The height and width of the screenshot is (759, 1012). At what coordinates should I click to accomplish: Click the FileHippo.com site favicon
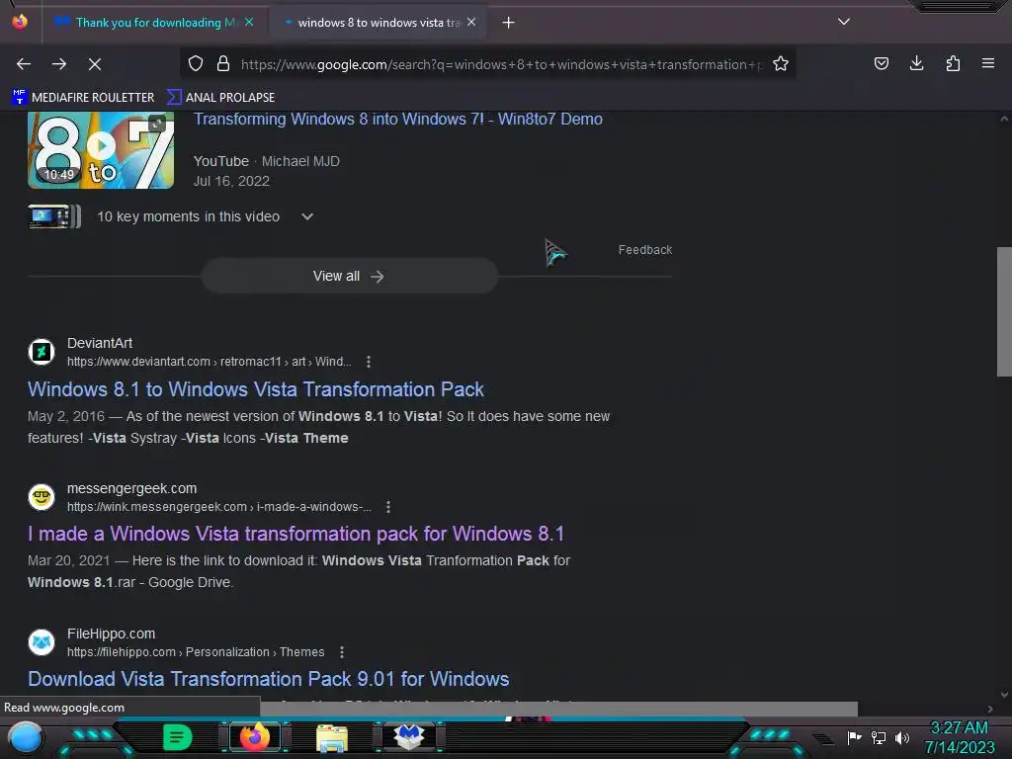pos(42,642)
